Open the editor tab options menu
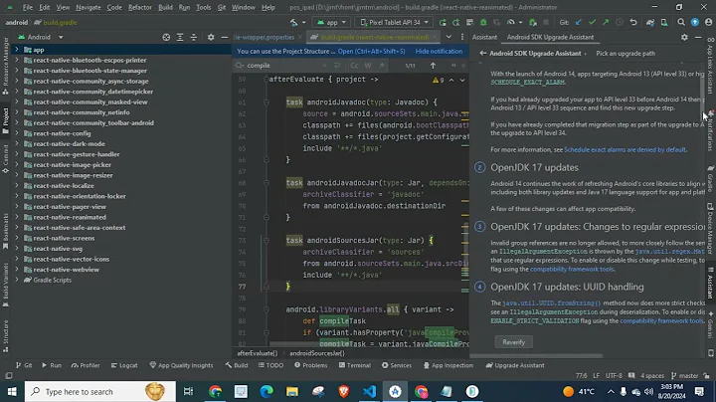This screenshot has height=402, width=716. [462, 37]
